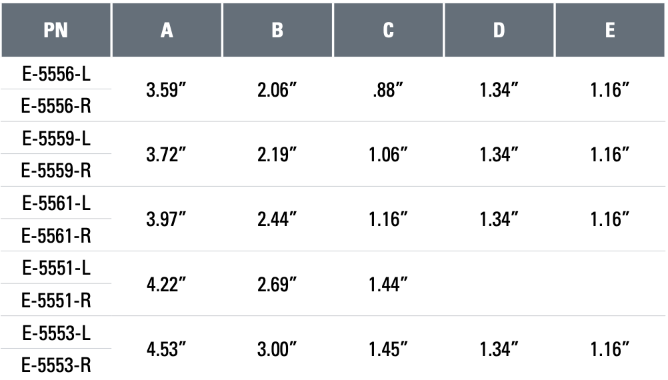This screenshot has height=380, width=668.
Task: Select part number E-5559-R
Action: pyautogui.click(x=56, y=171)
